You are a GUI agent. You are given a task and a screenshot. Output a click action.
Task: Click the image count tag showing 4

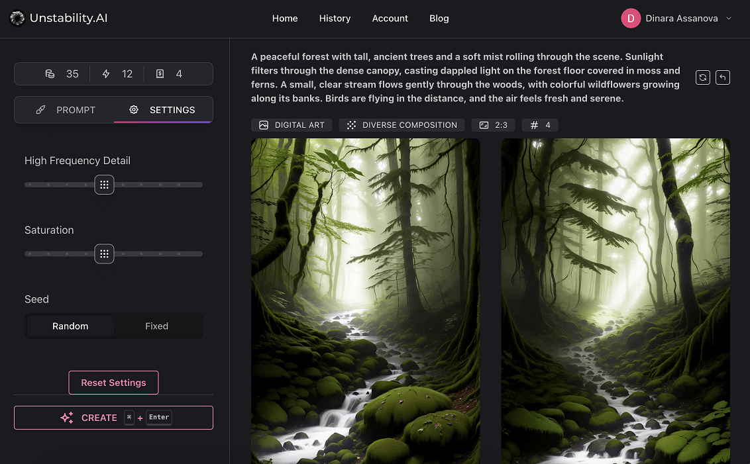pos(539,125)
